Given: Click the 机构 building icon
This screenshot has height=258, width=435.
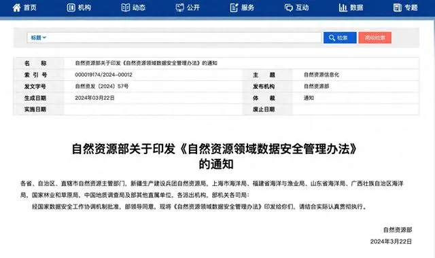Looking at the screenshot, I should coord(71,7).
